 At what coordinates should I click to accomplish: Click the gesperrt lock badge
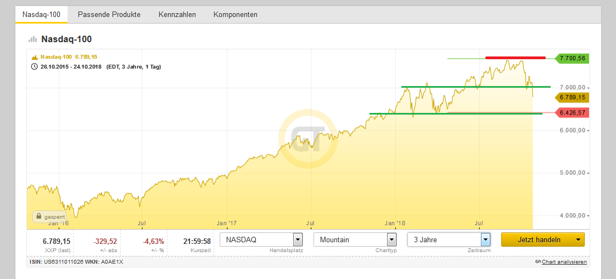click(x=49, y=217)
